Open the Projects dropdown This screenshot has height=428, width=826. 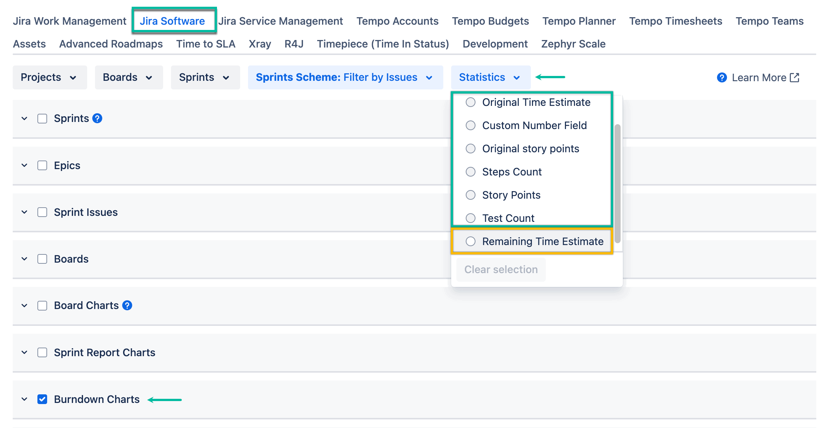tap(49, 77)
